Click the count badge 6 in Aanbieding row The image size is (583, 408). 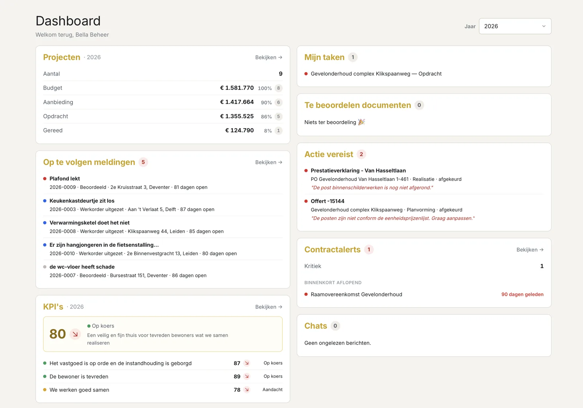pos(278,102)
